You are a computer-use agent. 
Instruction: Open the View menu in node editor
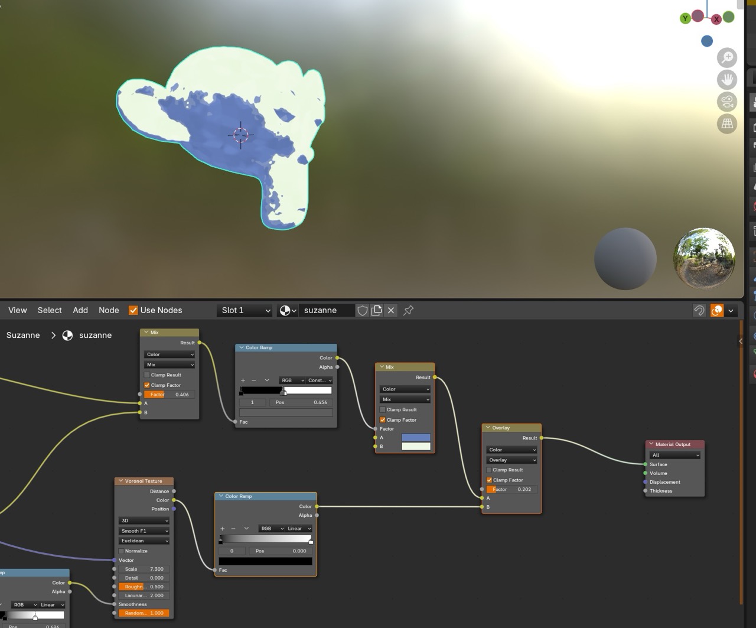(x=17, y=310)
